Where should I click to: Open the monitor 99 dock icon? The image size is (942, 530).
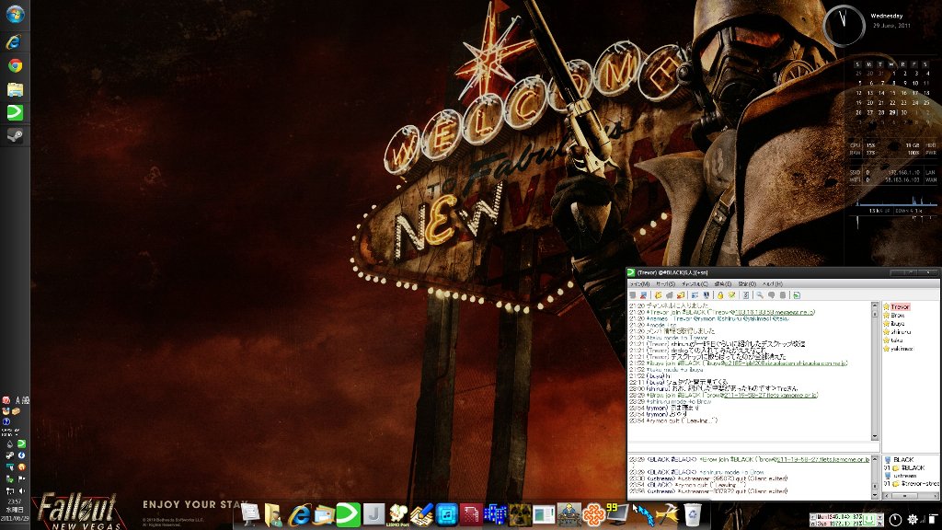pyautogui.click(x=617, y=514)
